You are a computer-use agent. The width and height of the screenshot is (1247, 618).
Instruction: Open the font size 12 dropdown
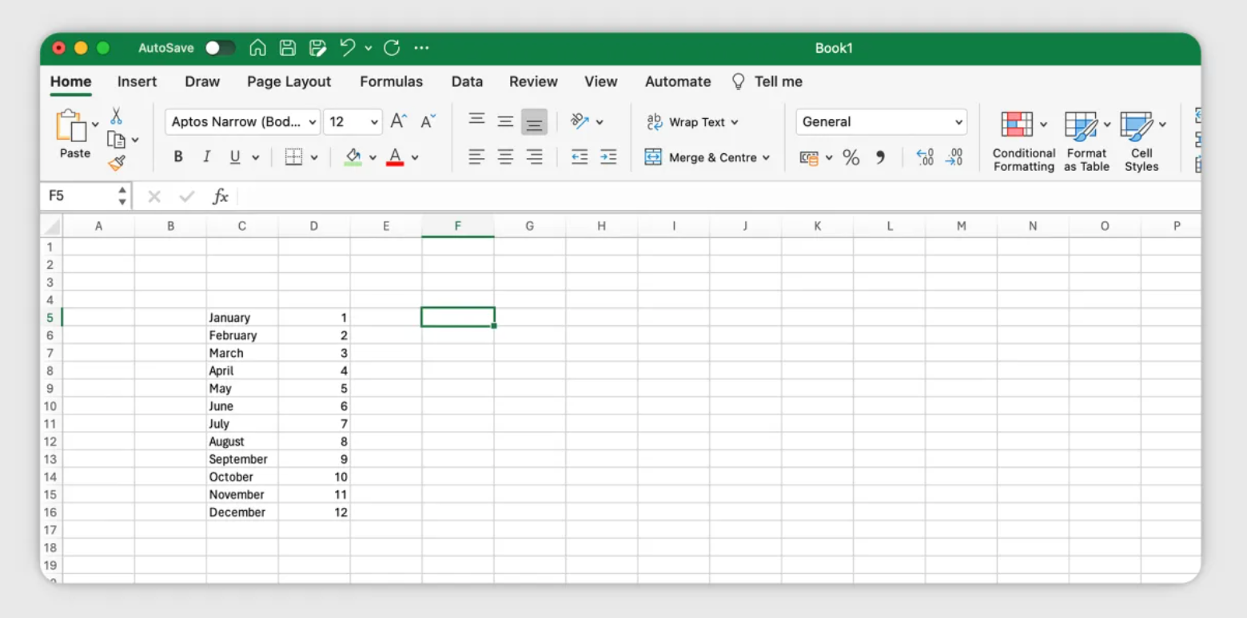(353, 122)
